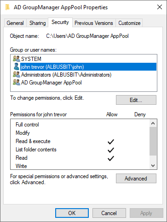Close the Properties dialog window

click(x=160, y=7)
